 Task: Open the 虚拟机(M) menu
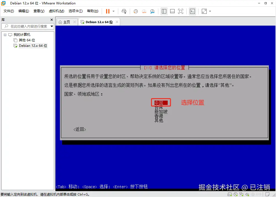[x=56, y=11]
